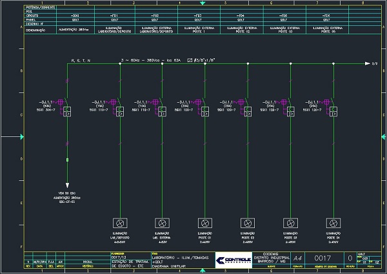Click the cyan center mark on left border

click(x=3, y=136)
